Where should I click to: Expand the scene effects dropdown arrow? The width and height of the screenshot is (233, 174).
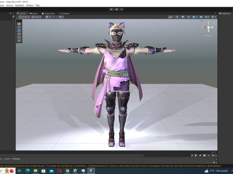[x=197, y=17]
